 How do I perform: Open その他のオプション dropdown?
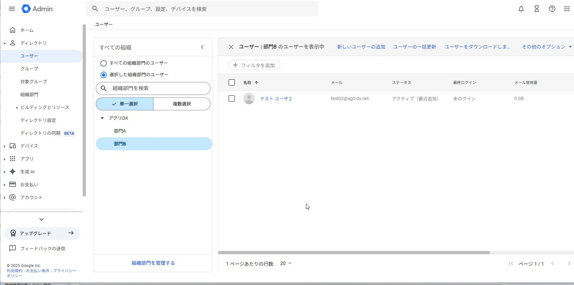[547, 47]
